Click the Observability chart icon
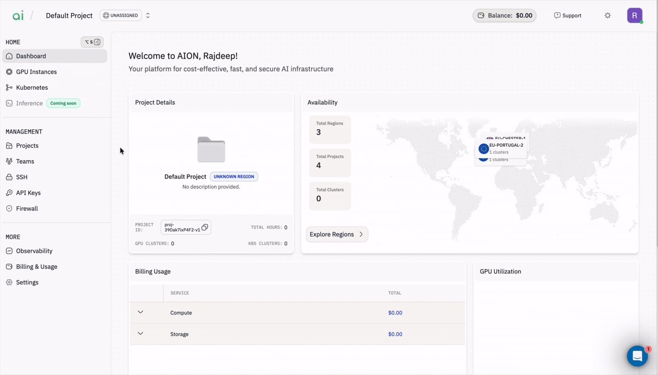This screenshot has width=658, height=375. (9, 251)
